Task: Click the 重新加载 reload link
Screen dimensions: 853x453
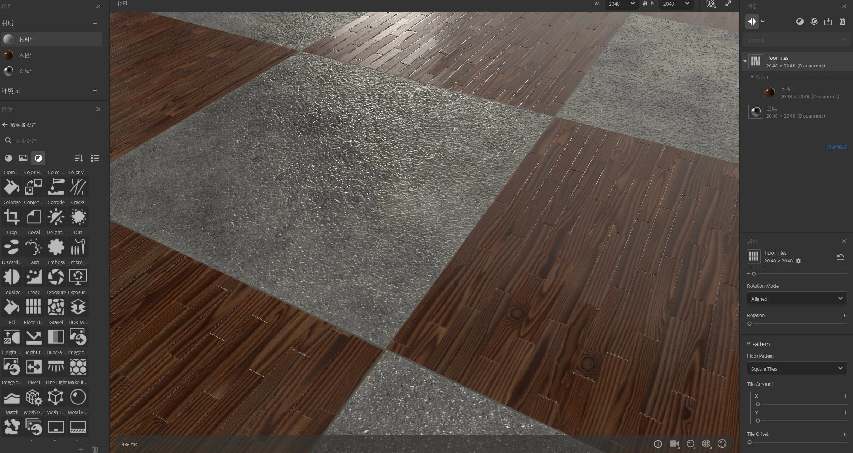Action: tap(837, 147)
